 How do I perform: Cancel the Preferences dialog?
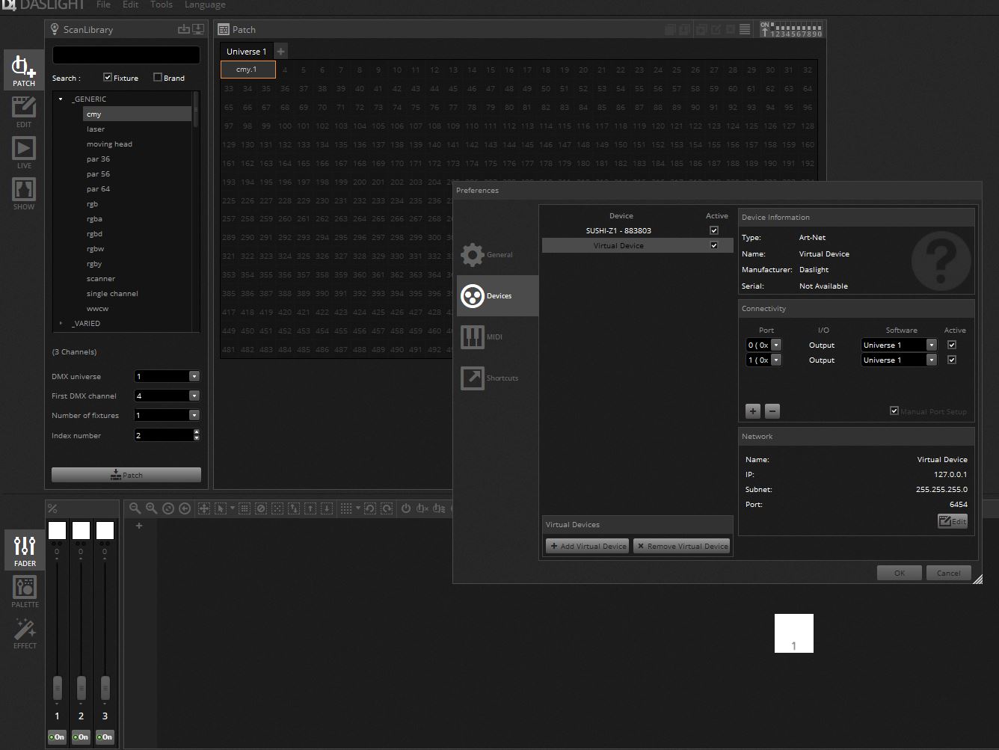(x=948, y=573)
